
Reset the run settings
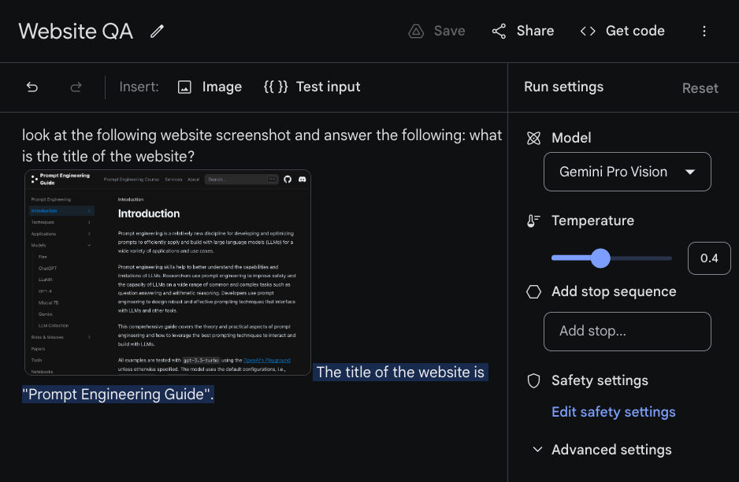[700, 88]
